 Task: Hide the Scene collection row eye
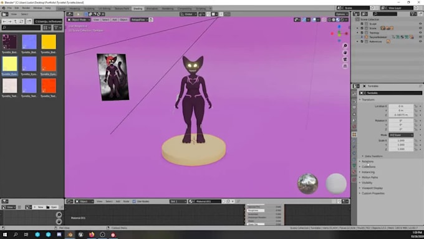coord(420,28)
